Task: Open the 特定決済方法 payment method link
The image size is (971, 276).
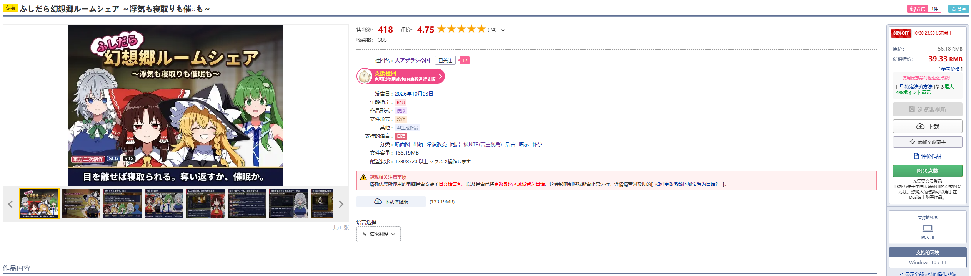Action: click(918, 87)
